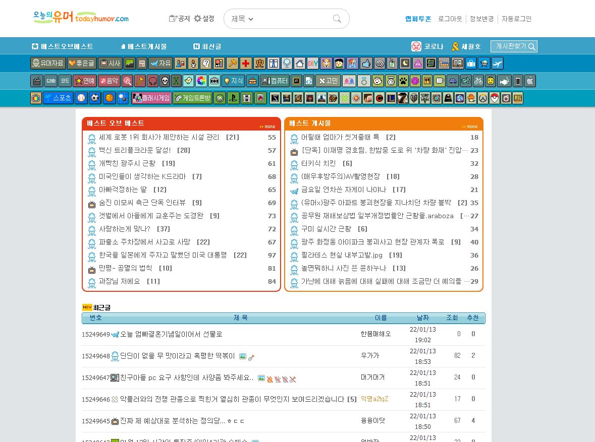Open the 스포츠 sports board
This screenshot has width=595, height=442.
tap(58, 98)
